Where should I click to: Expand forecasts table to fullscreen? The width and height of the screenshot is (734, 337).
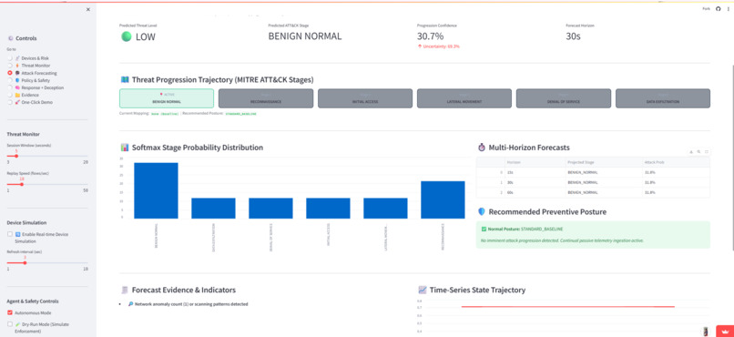pos(707,151)
